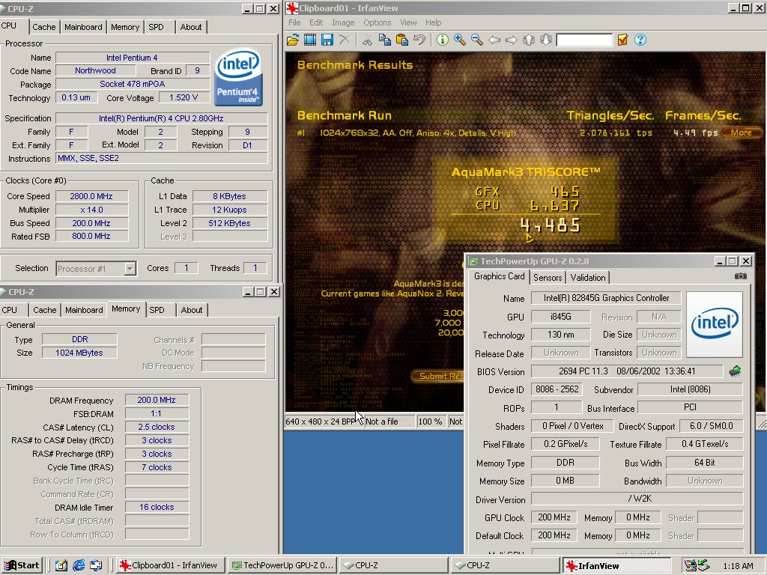
Task: Open IrfanView settings checkmark icon
Action: (622, 40)
